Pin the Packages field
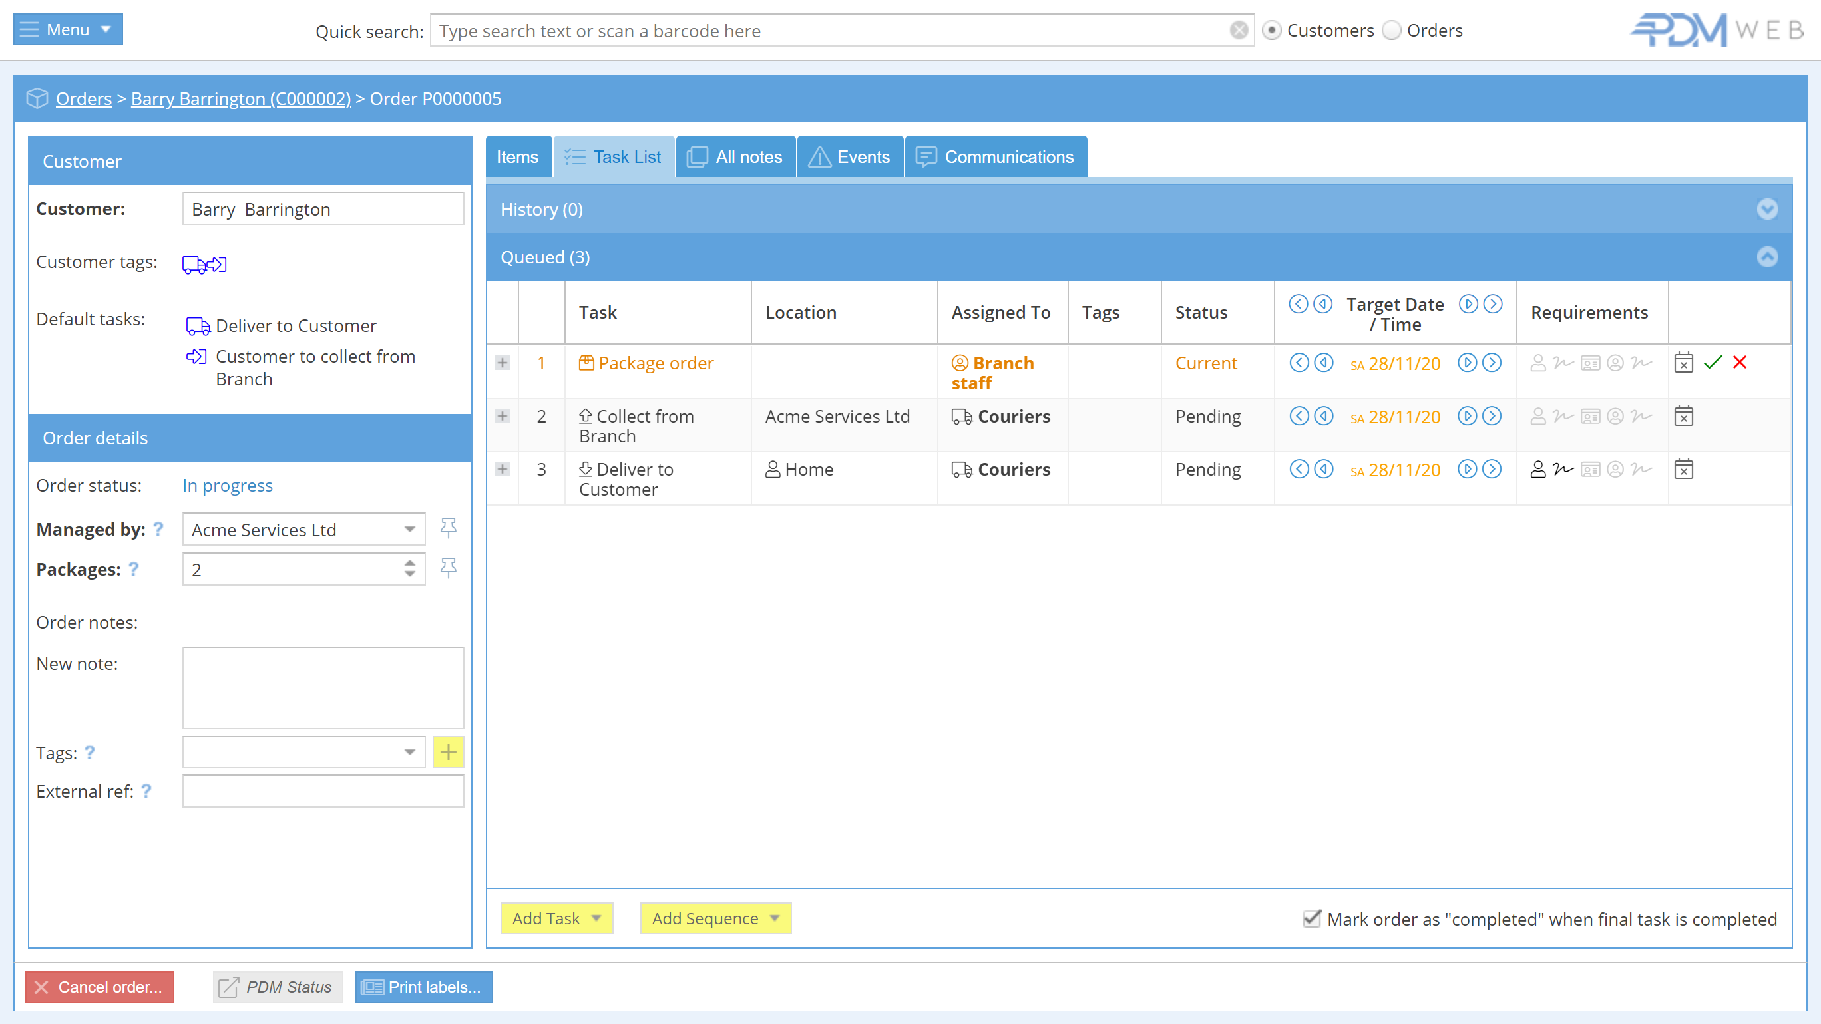1821x1024 pixels. pos(448,568)
